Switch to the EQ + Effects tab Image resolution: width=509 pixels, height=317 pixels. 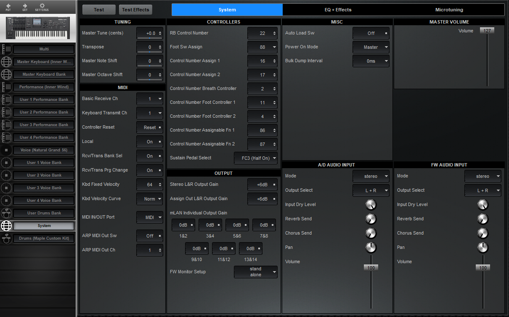[x=338, y=9]
